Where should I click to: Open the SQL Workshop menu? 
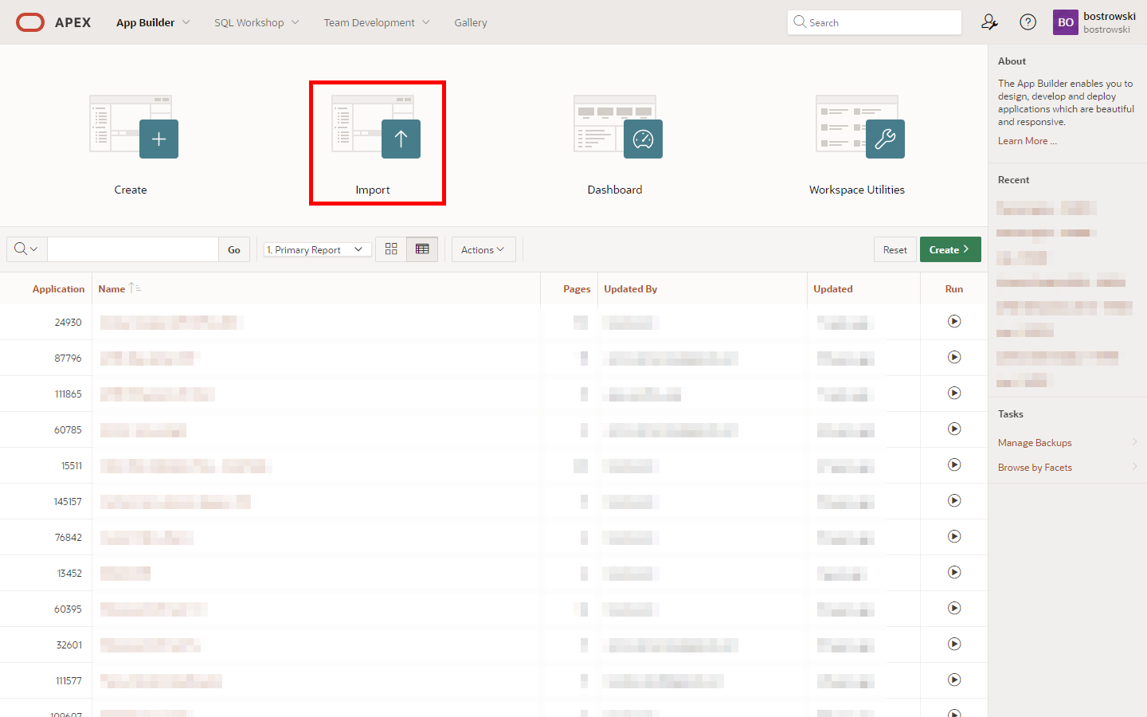tap(256, 22)
